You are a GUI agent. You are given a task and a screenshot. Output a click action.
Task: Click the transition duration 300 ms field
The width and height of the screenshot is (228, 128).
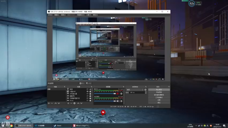(x=137, y=92)
